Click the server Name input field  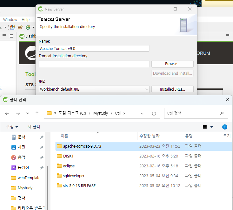click(94, 49)
